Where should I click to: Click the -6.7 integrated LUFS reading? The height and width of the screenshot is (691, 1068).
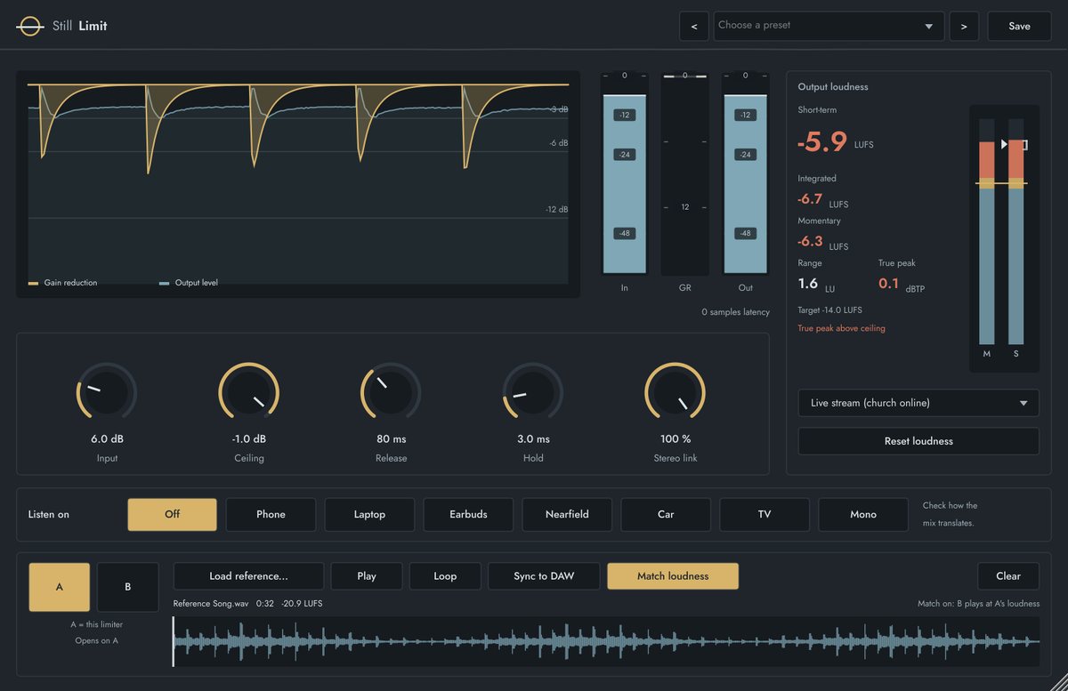810,199
